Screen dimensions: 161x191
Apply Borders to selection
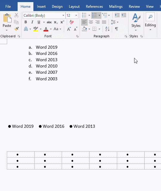[94, 29]
